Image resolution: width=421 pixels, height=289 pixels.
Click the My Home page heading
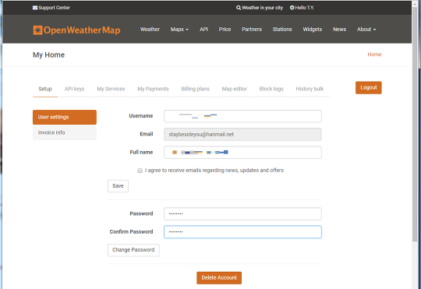pos(48,55)
